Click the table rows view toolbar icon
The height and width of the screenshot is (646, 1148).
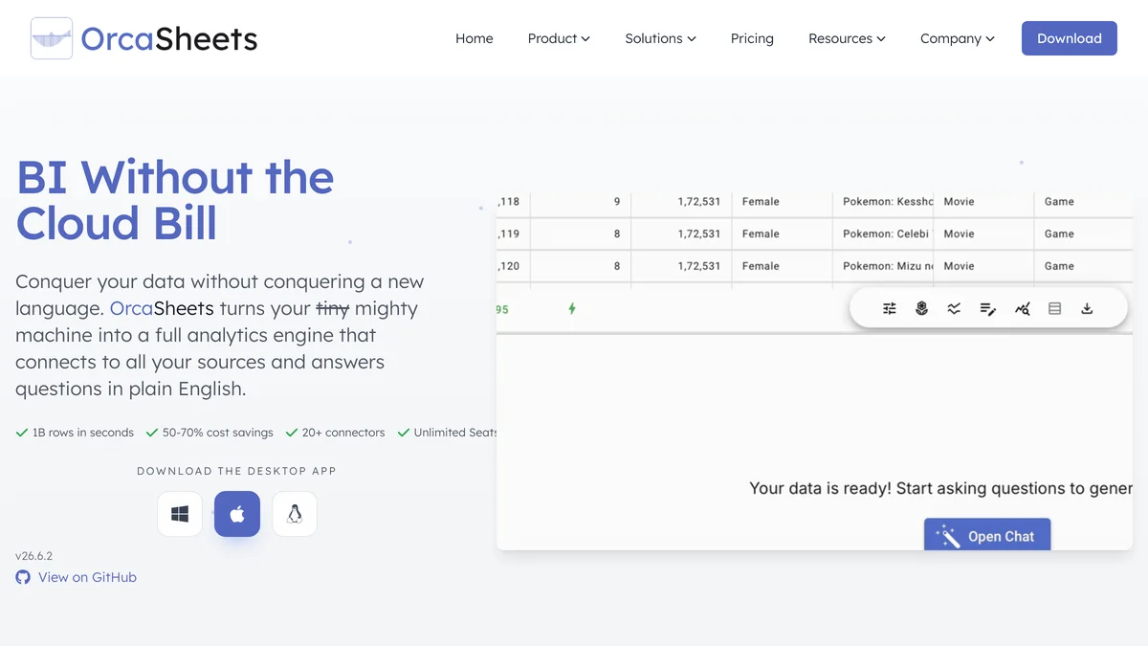1054,308
